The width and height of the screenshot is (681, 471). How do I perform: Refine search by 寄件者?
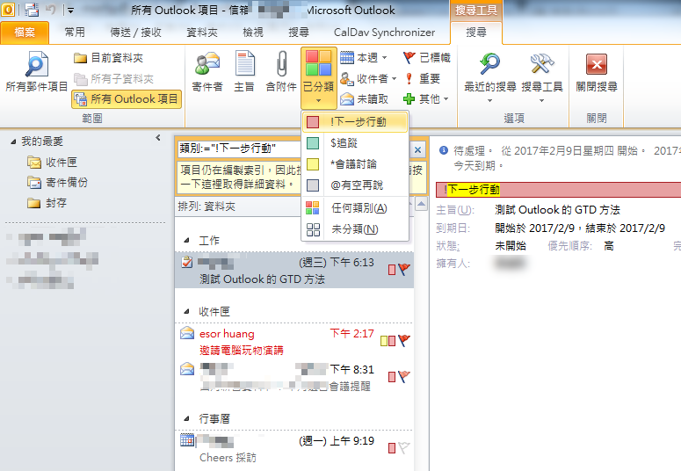point(207,72)
